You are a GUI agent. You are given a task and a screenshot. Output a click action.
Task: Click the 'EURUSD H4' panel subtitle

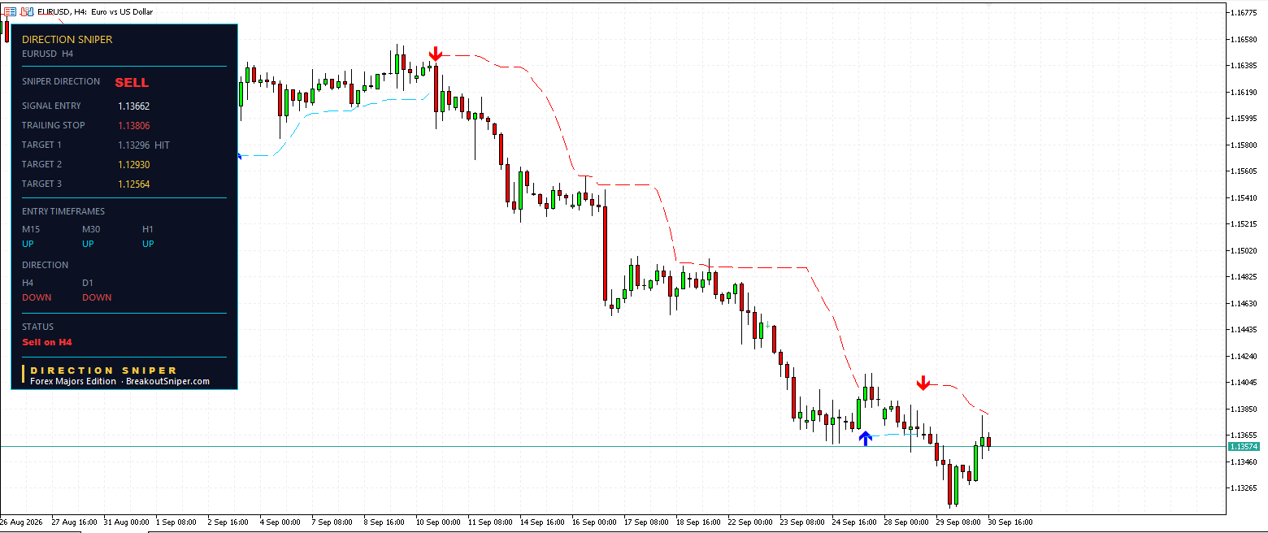point(48,54)
